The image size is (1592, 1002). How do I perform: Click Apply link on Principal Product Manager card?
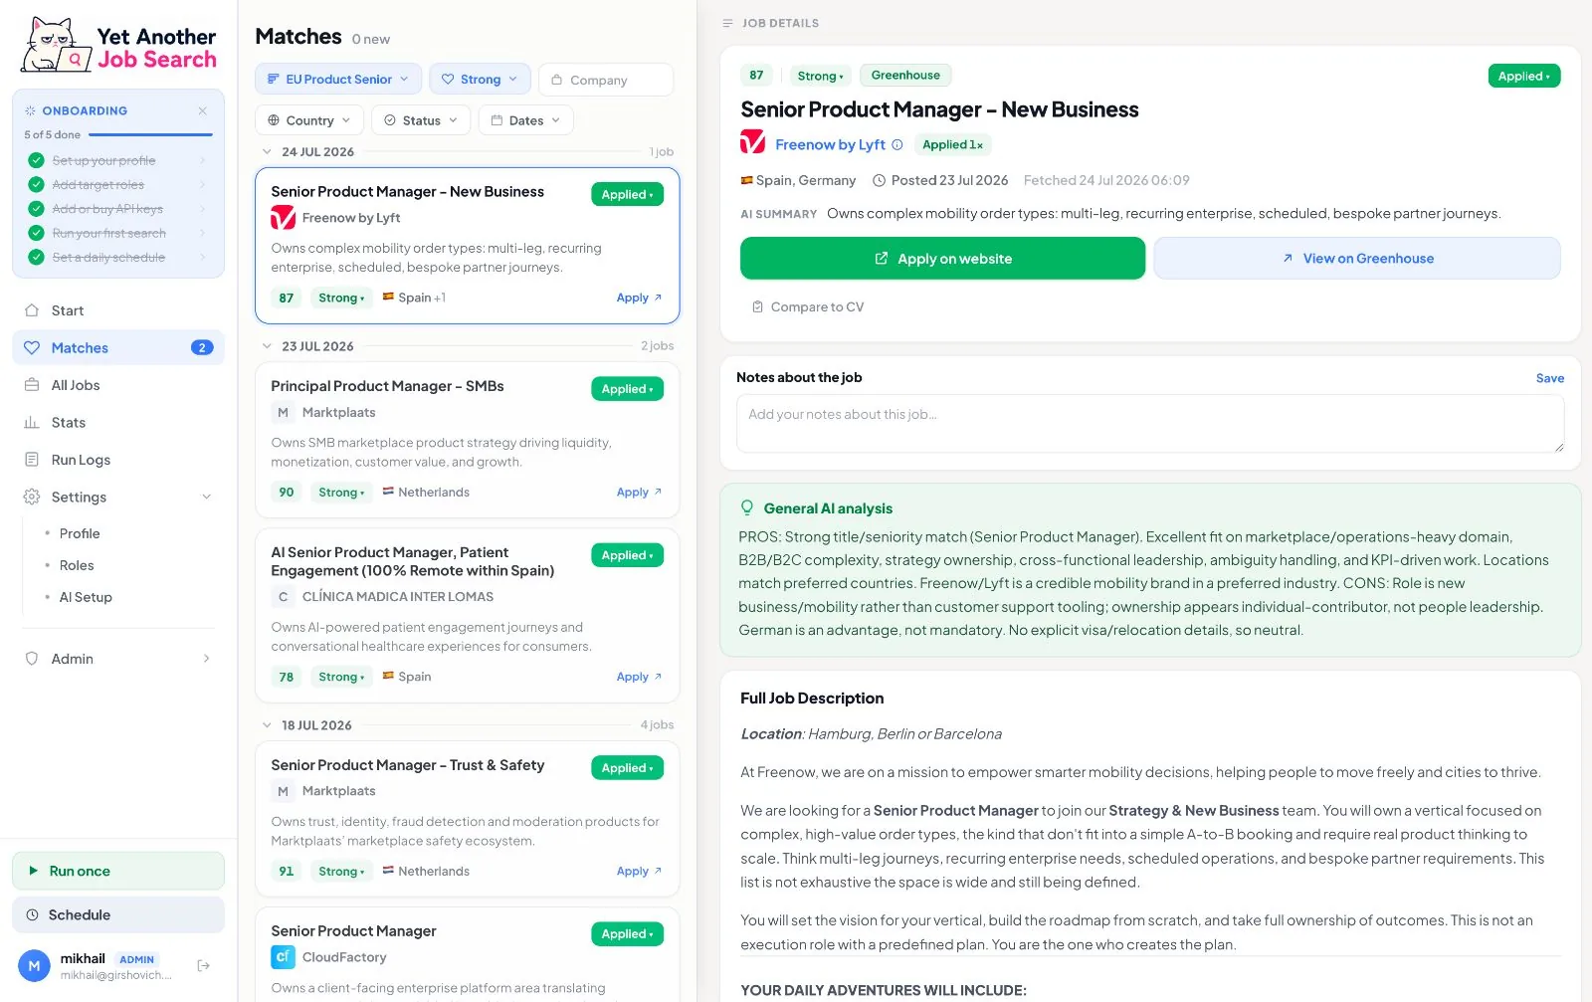pyautogui.click(x=639, y=493)
